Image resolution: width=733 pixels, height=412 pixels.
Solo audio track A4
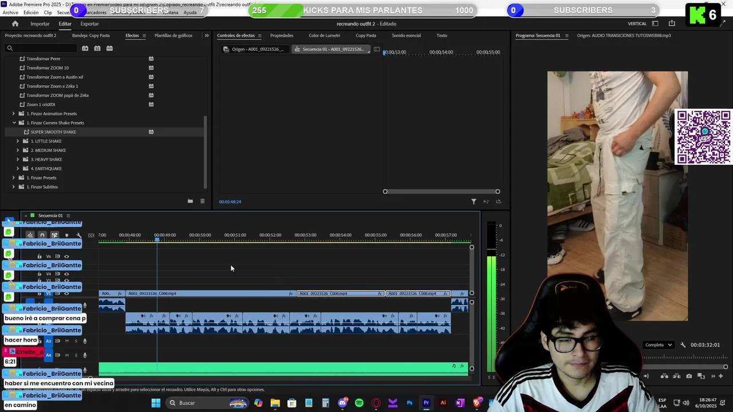point(76,355)
